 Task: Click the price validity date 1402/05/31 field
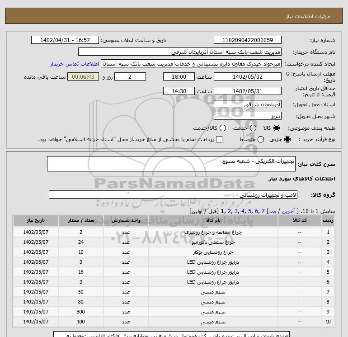(x=248, y=91)
